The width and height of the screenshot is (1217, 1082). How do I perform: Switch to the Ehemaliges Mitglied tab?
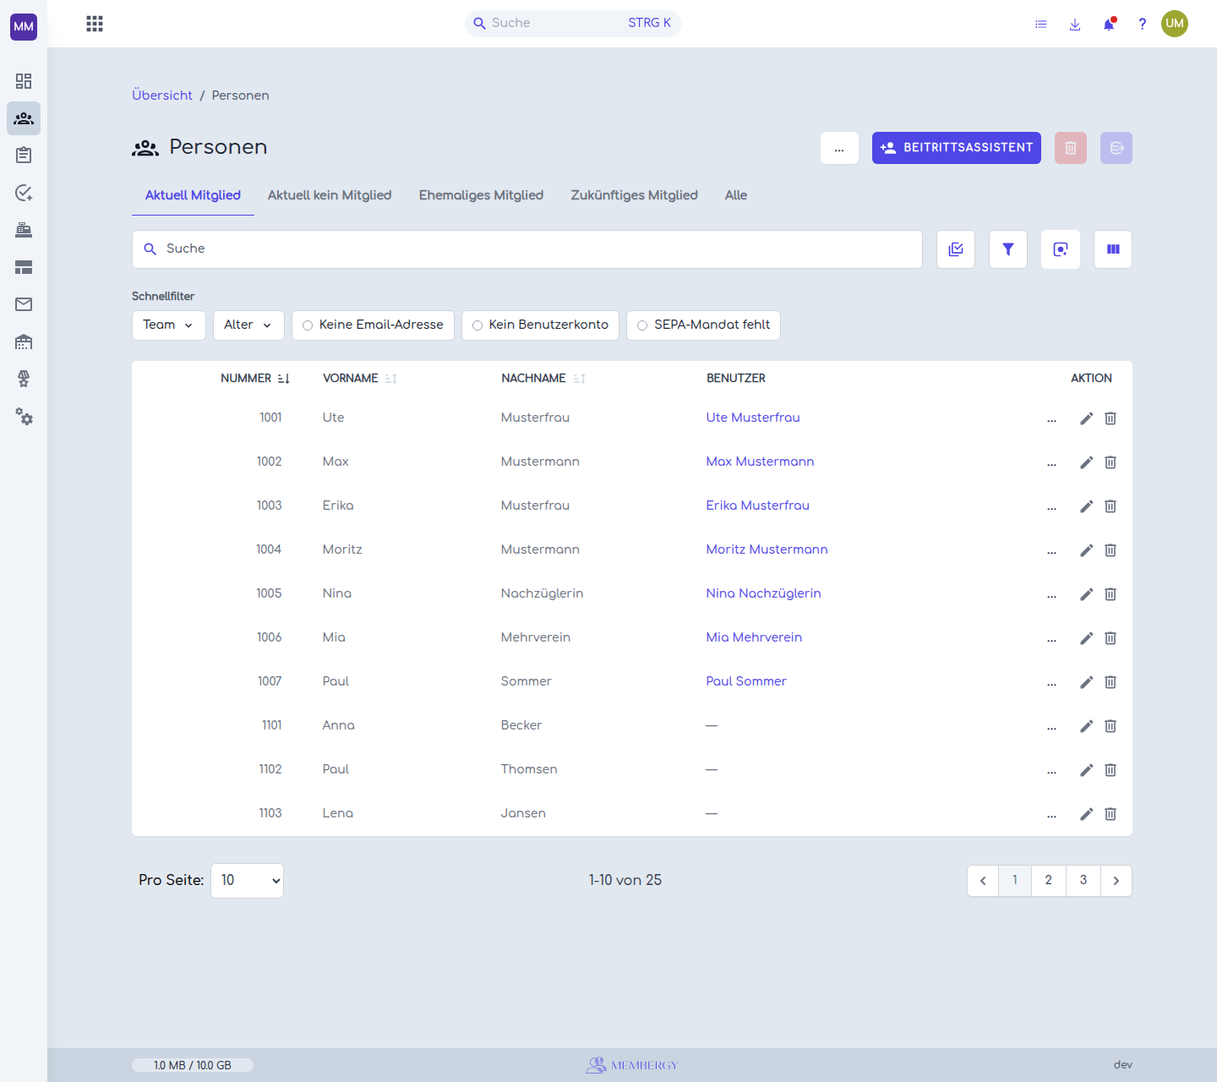click(x=481, y=195)
